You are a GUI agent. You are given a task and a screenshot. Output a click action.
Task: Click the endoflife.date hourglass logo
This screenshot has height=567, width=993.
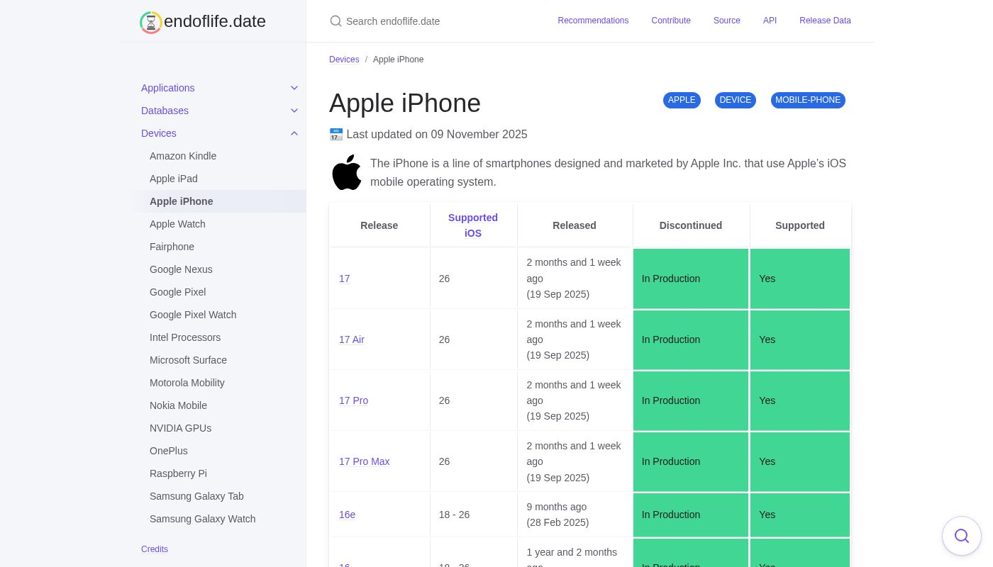[x=151, y=22]
